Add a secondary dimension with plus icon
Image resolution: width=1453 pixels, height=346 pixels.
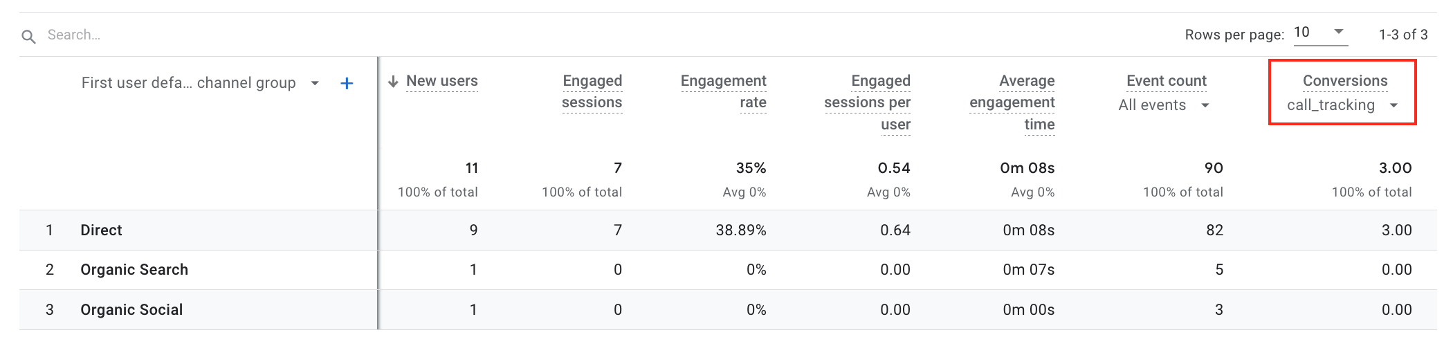[x=347, y=84]
